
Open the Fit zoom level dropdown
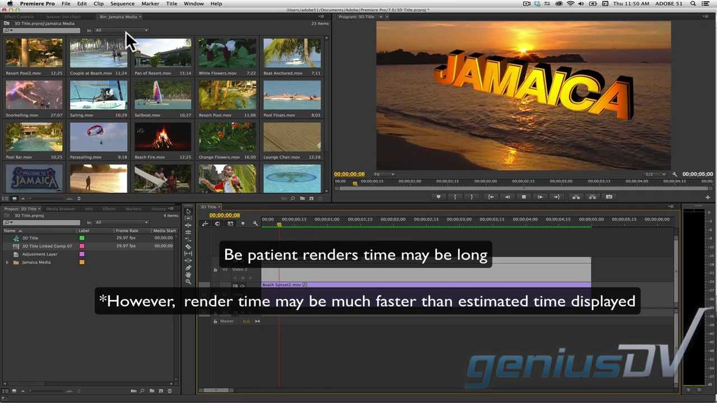385,174
